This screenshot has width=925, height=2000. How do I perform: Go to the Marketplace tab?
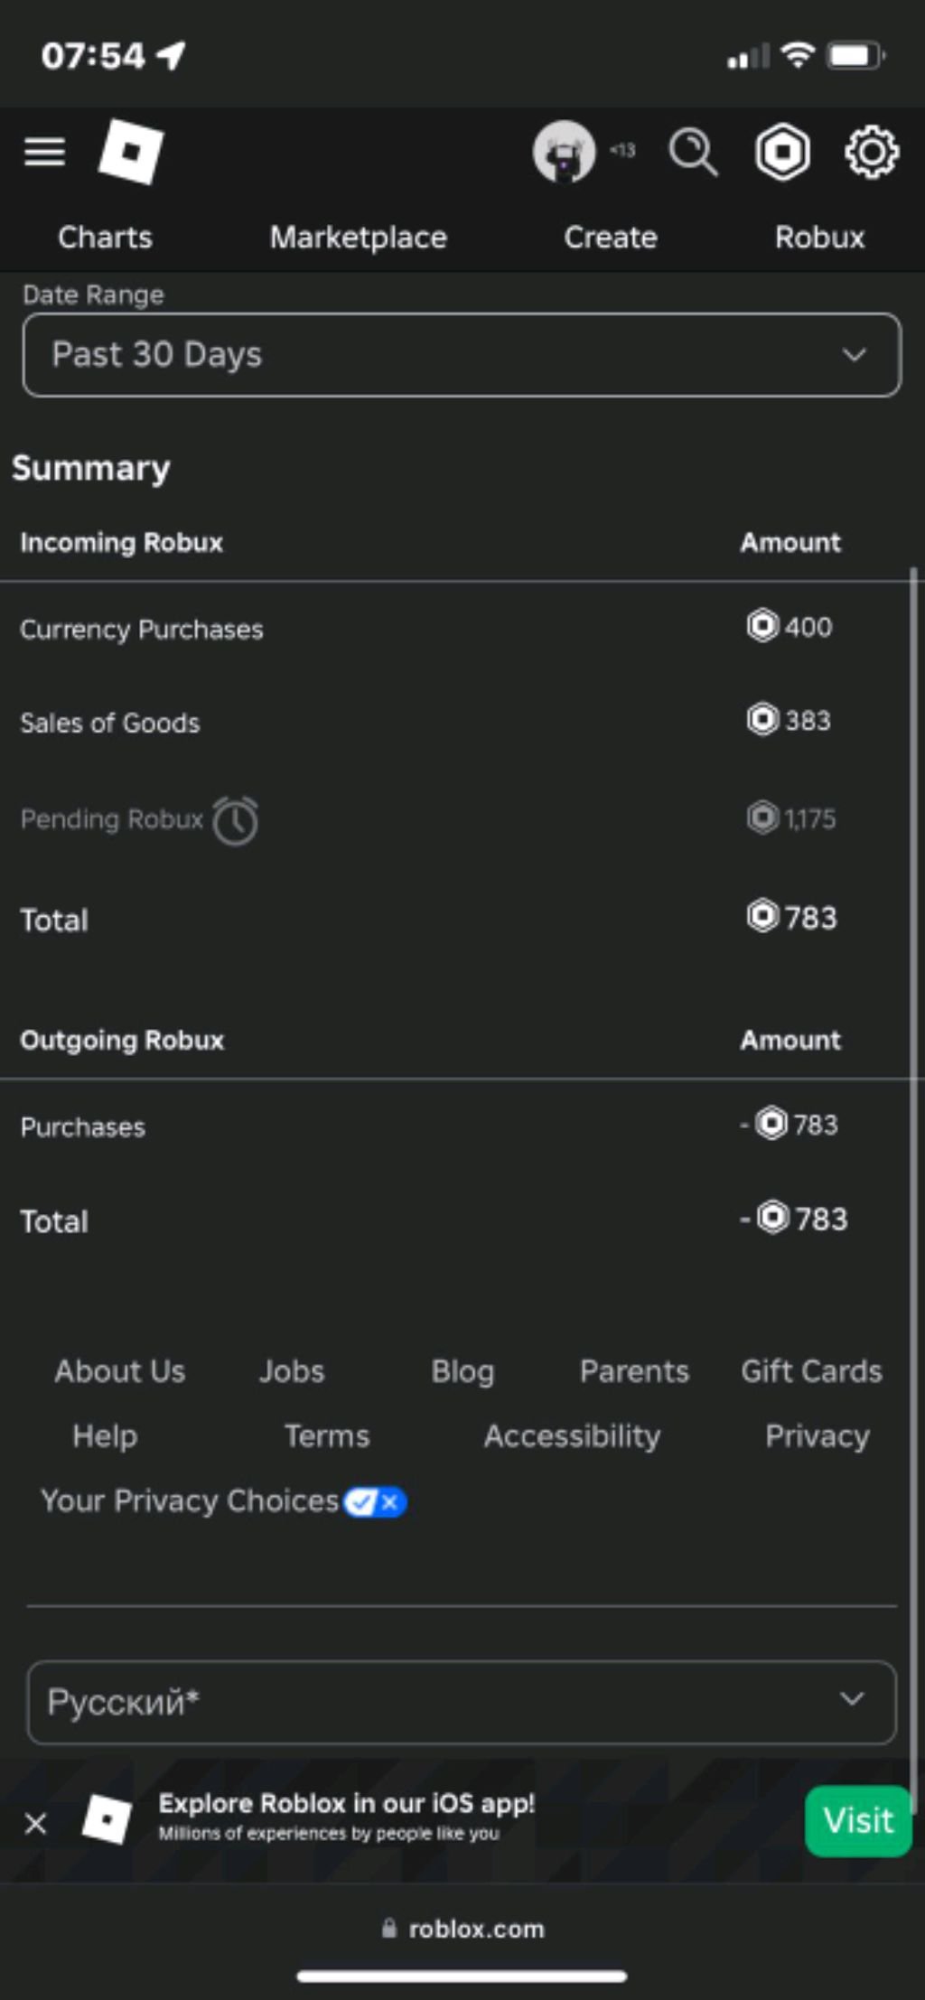358,238
